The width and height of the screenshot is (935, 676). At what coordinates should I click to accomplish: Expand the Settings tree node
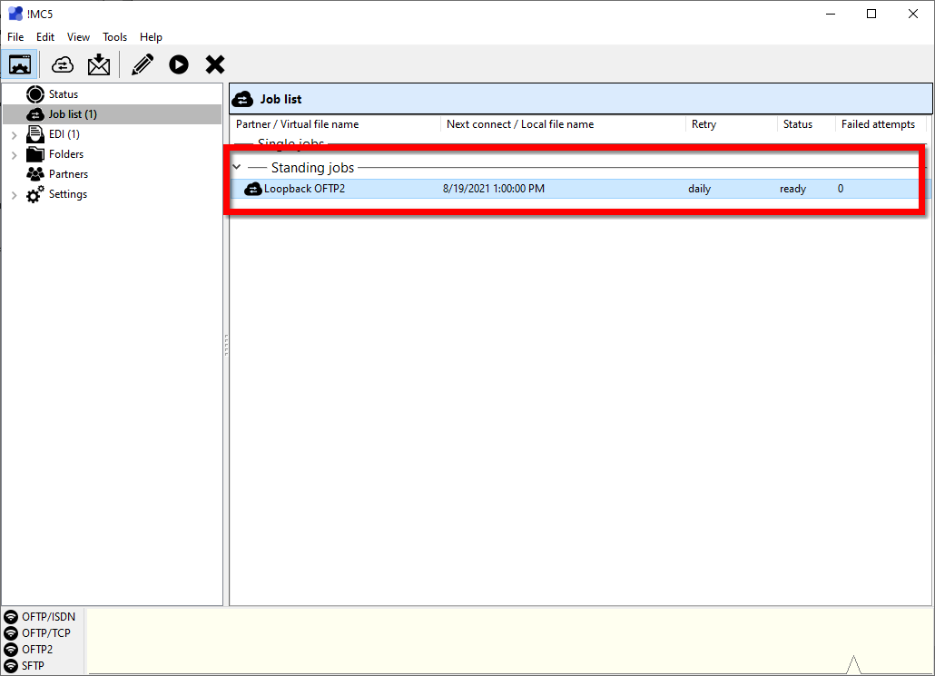15,195
